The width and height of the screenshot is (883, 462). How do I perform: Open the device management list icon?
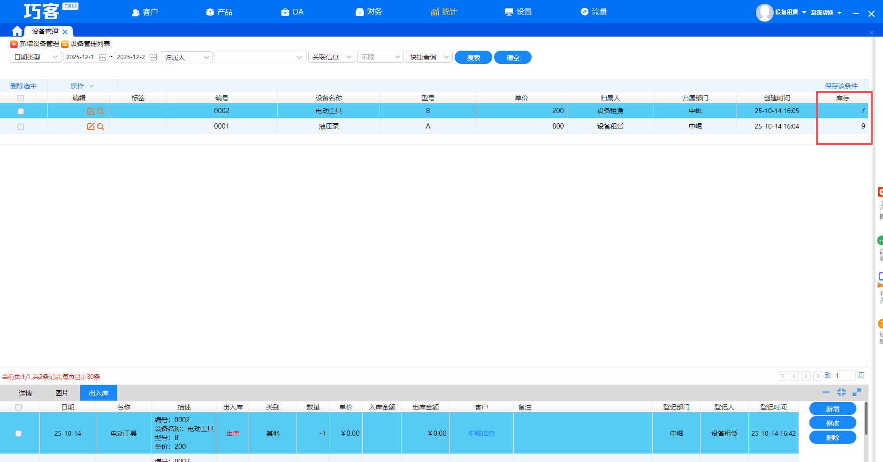(65, 44)
